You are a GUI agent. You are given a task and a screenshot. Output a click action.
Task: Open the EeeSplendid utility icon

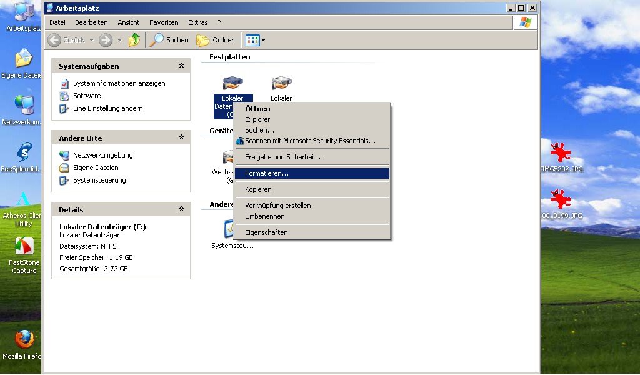click(x=23, y=152)
